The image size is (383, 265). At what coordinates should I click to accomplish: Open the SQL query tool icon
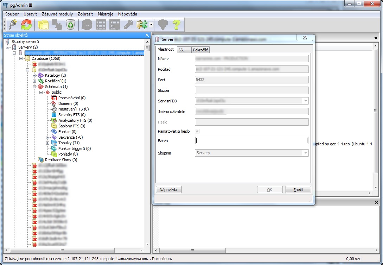(x=87, y=24)
